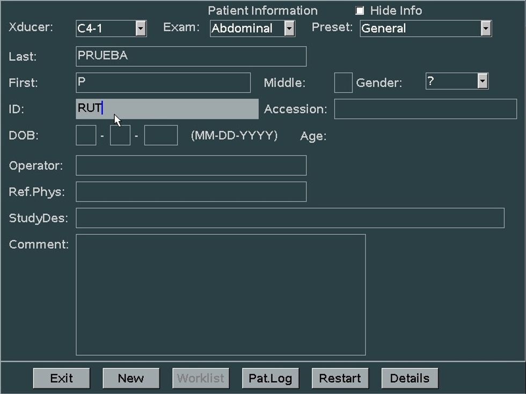Open the Pat.Log patient log
Screen dimensions: 526x394
tap(270, 378)
